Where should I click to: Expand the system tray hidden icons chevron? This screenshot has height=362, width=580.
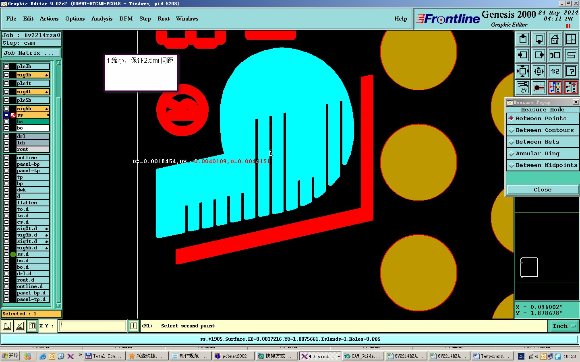click(536, 356)
